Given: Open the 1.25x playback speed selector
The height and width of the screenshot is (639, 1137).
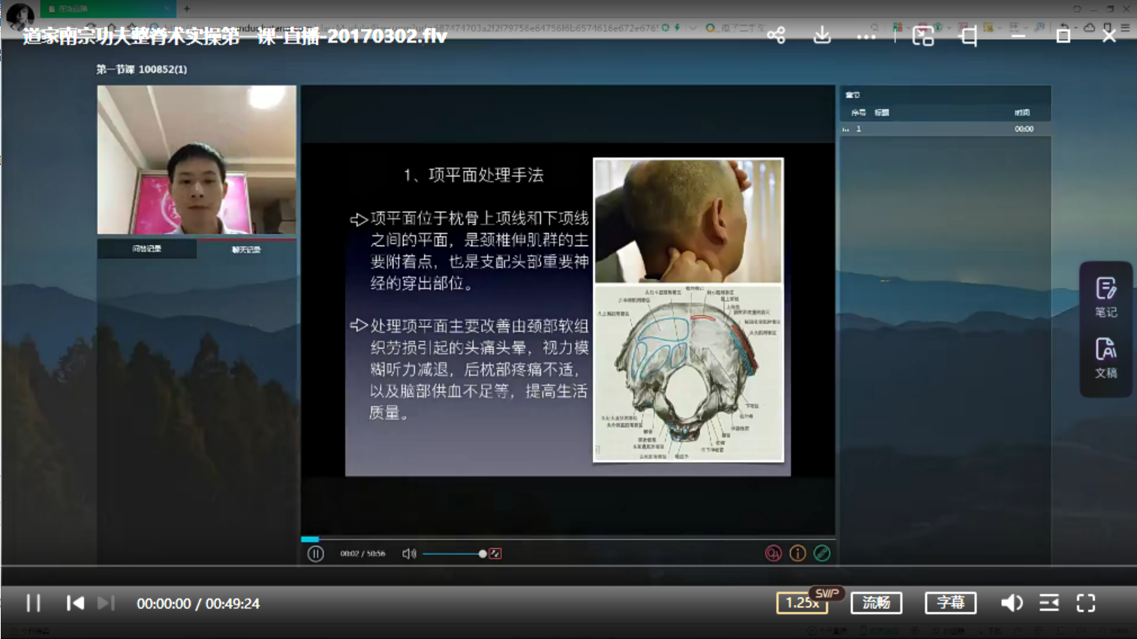Looking at the screenshot, I should pyautogui.click(x=800, y=602).
